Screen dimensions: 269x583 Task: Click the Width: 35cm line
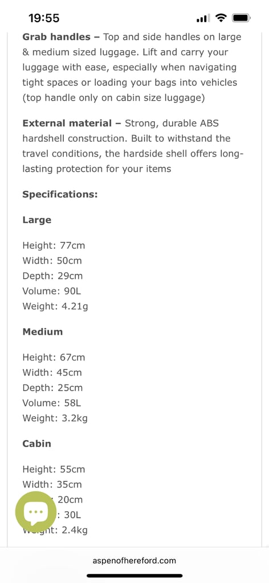coord(52,485)
